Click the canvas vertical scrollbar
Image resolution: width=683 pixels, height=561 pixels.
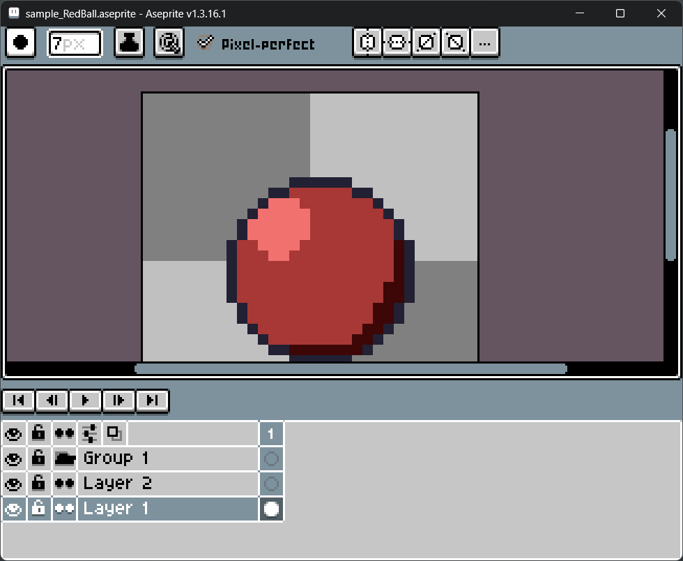pyautogui.click(x=670, y=194)
